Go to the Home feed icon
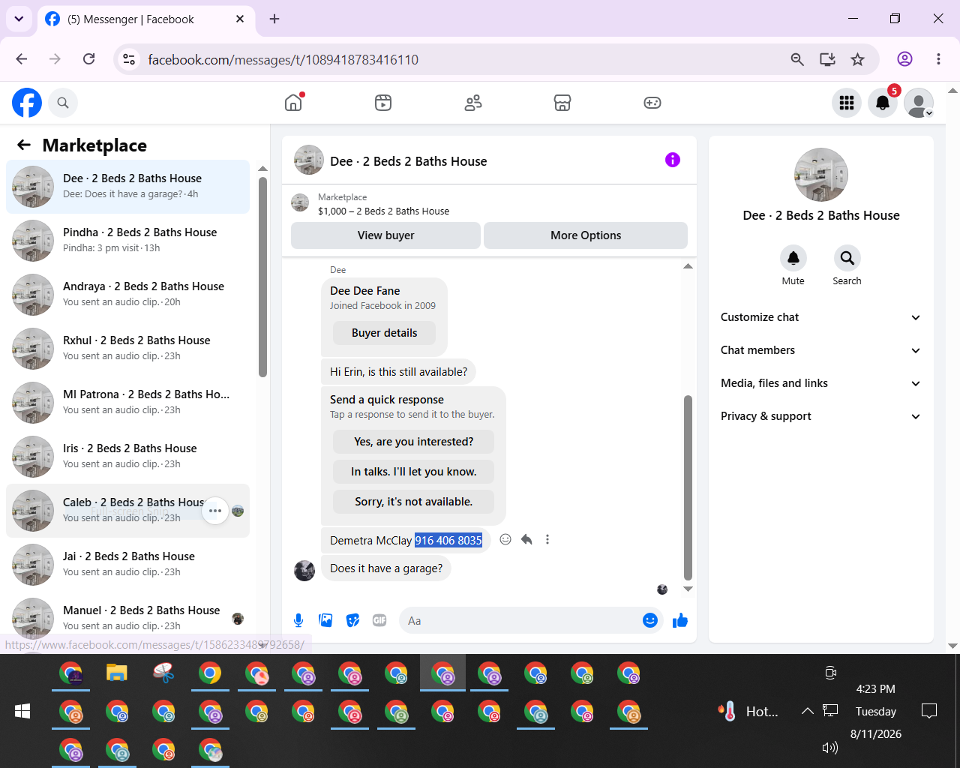The image size is (960, 768). point(293,103)
